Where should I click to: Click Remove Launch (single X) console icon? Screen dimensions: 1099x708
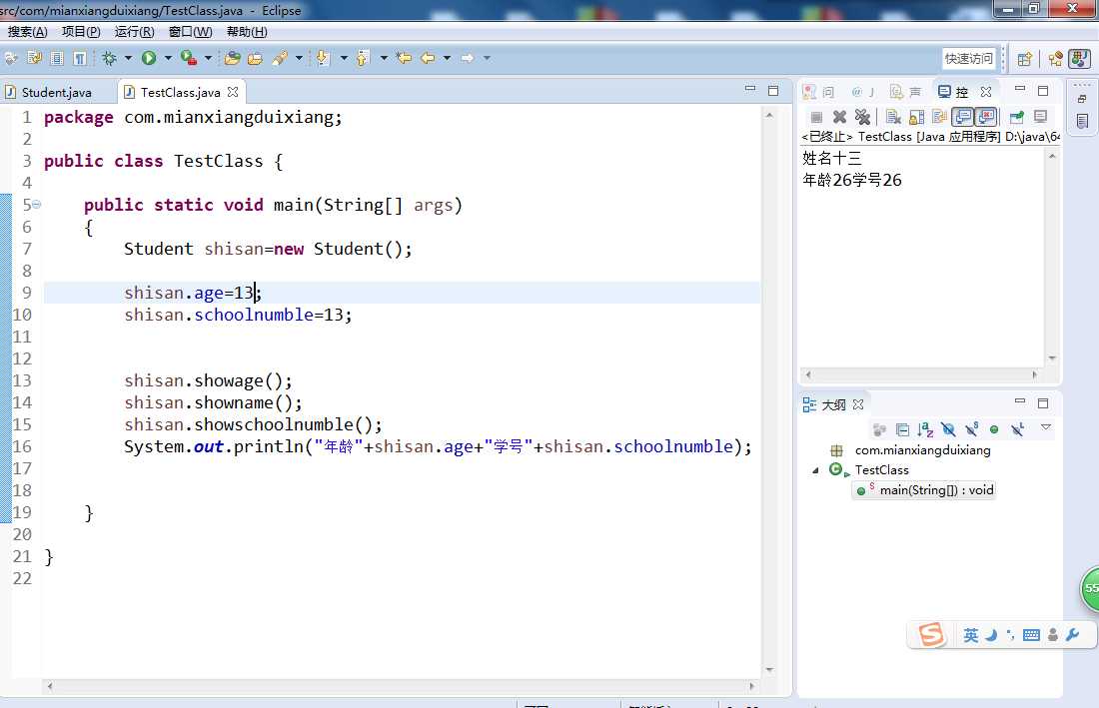(x=839, y=117)
